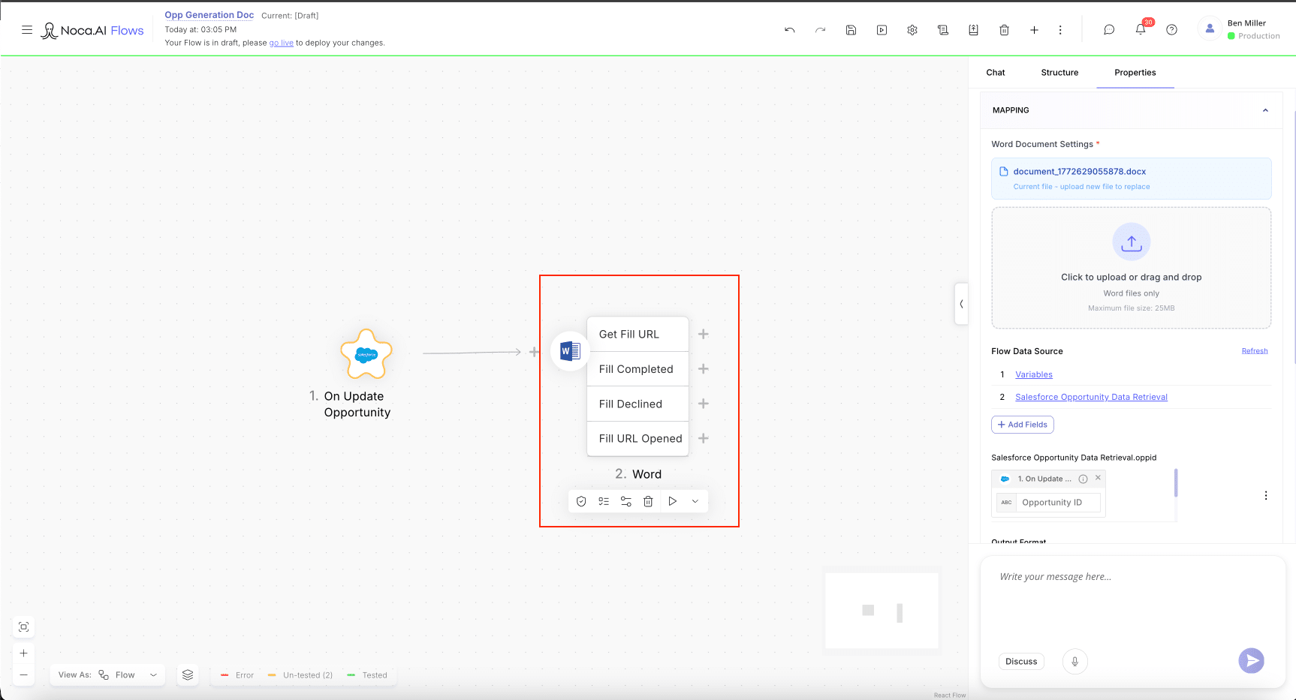Remove the On Update mapping chip
Image resolution: width=1296 pixels, height=700 pixels.
[1098, 478]
